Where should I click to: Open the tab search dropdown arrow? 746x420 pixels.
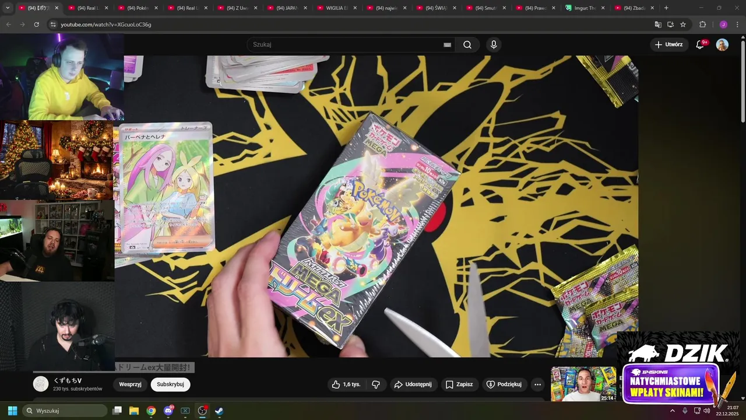pyautogui.click(x=8, y=8)
